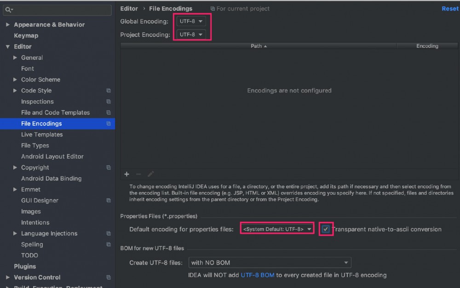Click the remove path minus icon
Image resolution: width=460 pixels, height=288 pixels.
point(138,174)
